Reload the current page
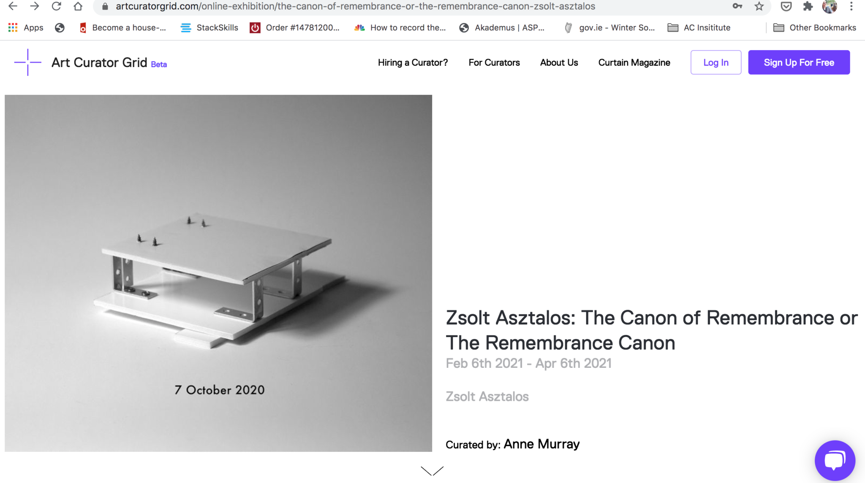 click(x=56, y=6)
